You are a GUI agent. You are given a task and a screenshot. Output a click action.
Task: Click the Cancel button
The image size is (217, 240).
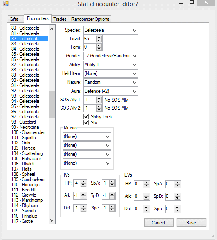pyautogui.click(x=159, y=223)
